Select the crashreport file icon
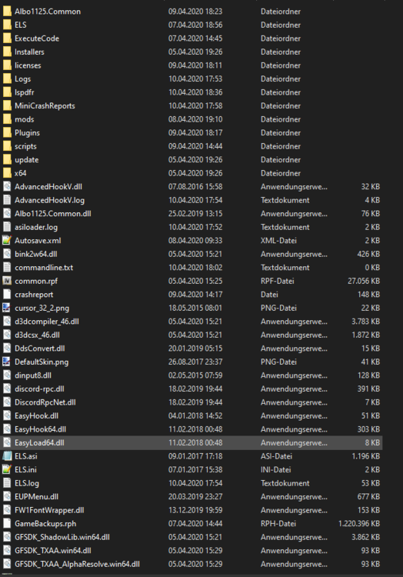 pyautogui.click(x=7, y=295)
